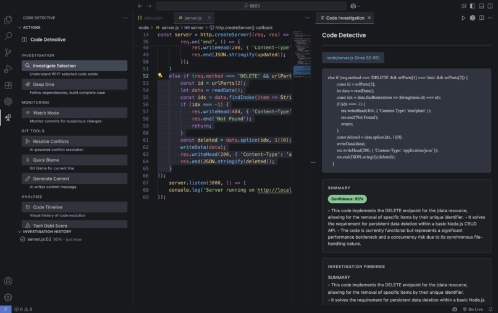Go forward with the right arrow

149,6
